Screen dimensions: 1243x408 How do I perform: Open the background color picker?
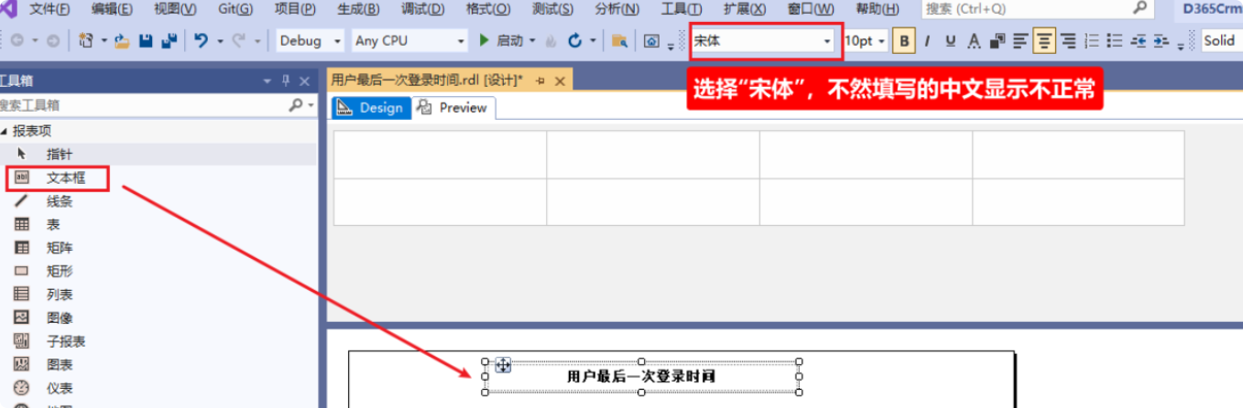[x=998, y=41]
